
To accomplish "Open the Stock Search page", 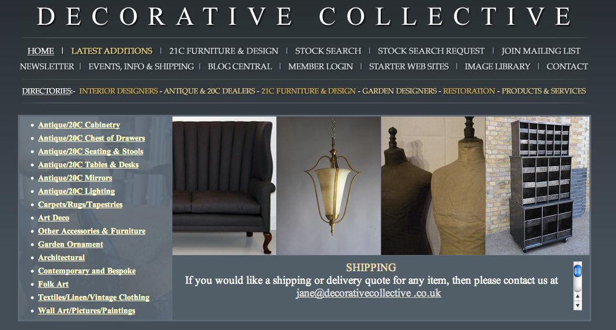I will (328, 51).
